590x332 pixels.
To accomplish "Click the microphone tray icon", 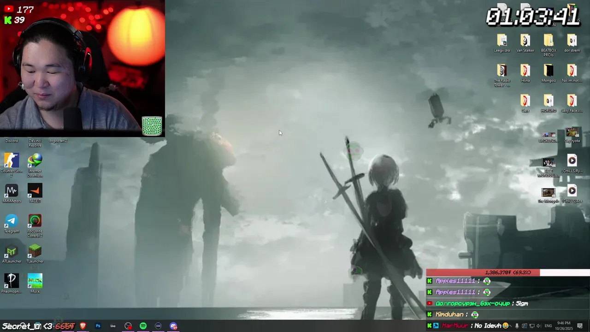I will click(517, 326).
